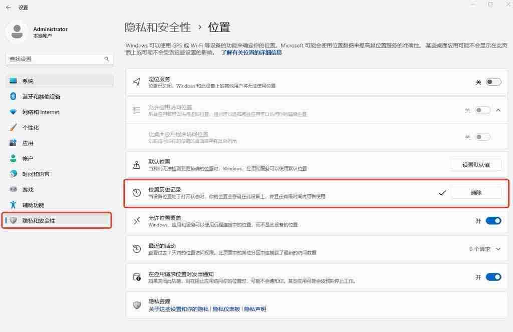Click the 帐户 person icon
This screenshot has width=513, height=332.
(x=14, y=158)
